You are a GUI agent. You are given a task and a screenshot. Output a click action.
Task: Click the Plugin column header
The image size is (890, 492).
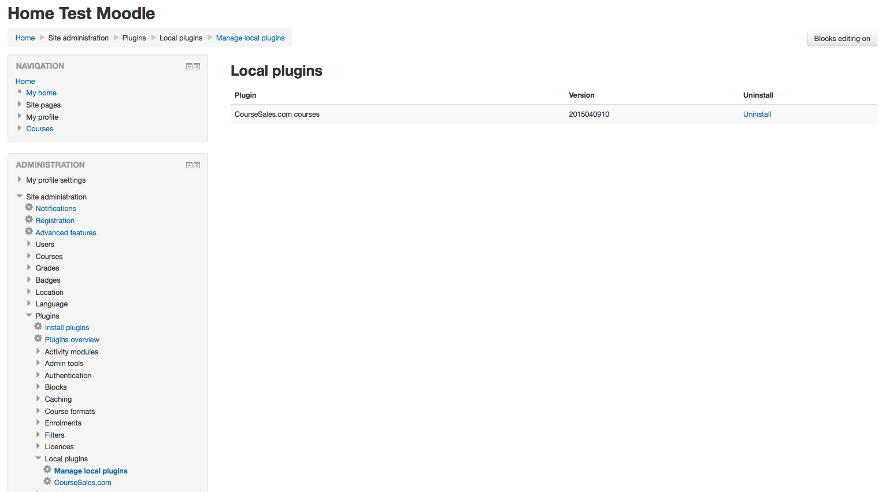[x=245, y=95]
